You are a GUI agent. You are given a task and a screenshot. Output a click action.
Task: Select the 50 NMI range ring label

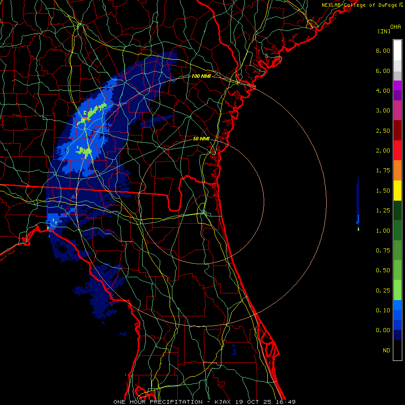point(201,139)
